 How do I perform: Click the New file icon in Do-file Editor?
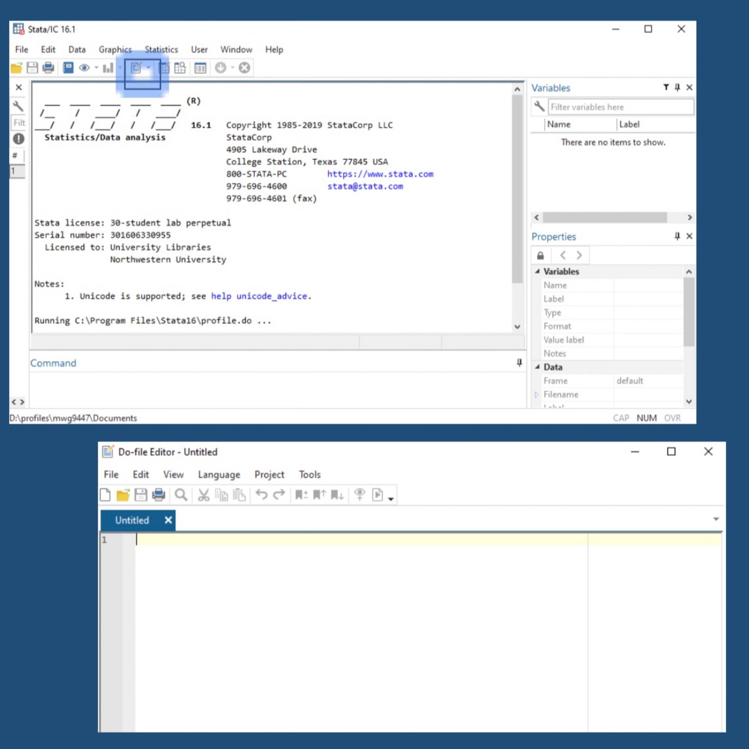[105, 495]
